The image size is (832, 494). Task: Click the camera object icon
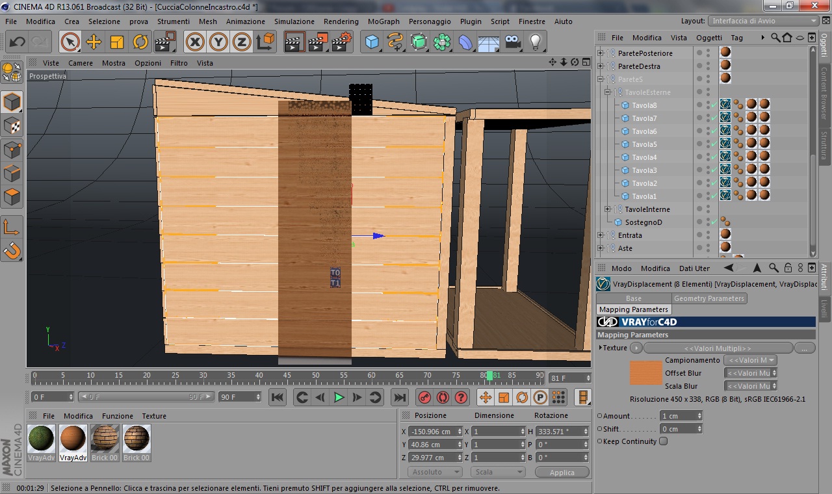click(513, 42)
